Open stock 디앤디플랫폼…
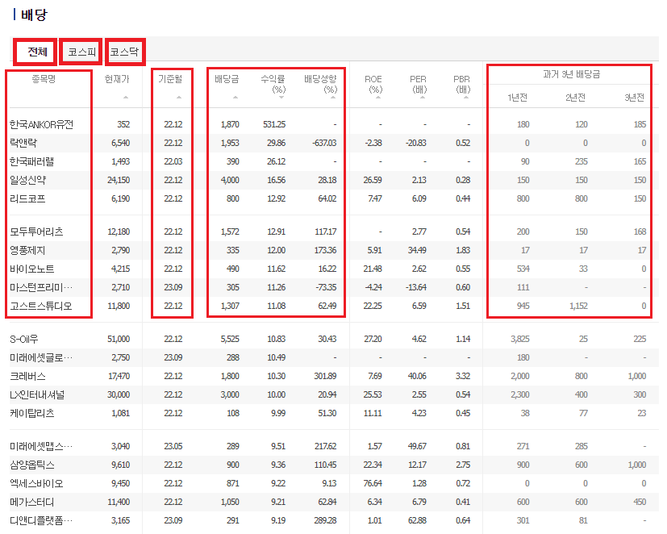Screen dimensions: 667x534 (x=41, y=520)
